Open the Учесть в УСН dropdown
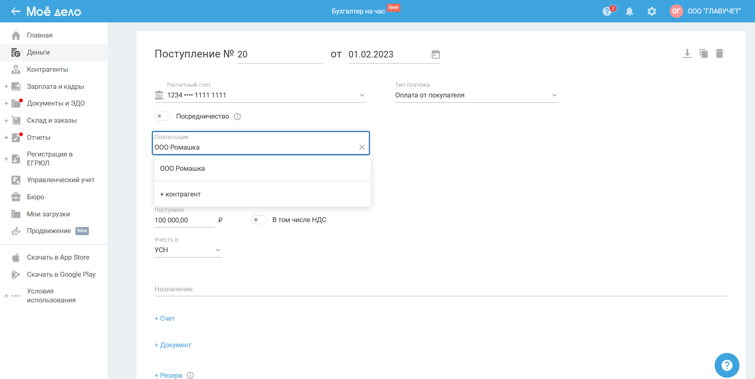755x379 pixels. 218,250
